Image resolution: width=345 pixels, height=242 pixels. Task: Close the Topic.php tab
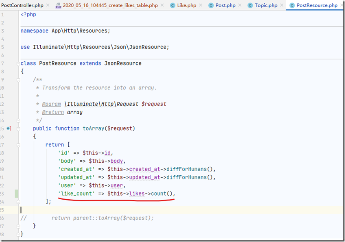coord(282,5)
